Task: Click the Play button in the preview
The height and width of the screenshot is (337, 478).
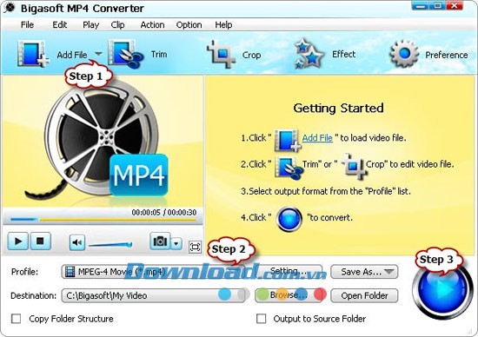Action: pyautogui.click(x=18, y=241)
